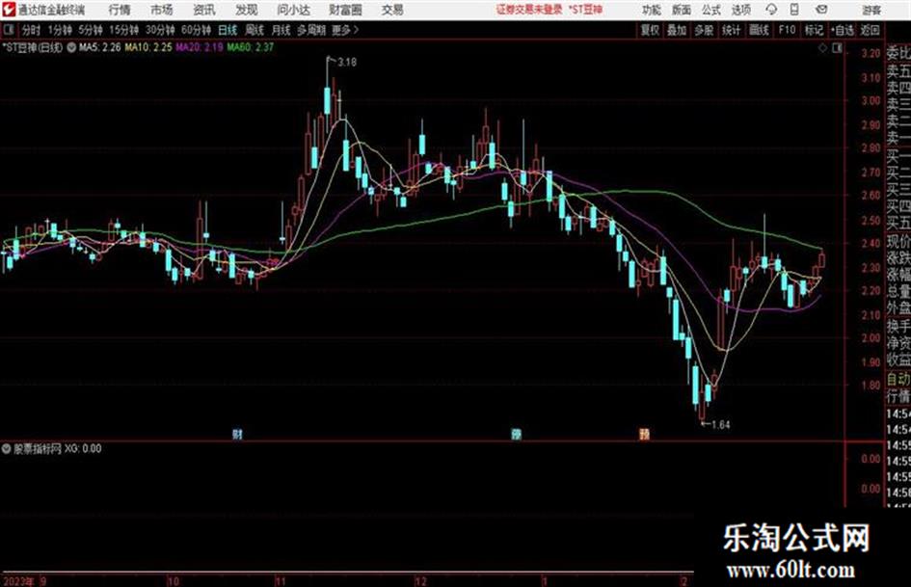This screenshot has height=587, width=911.
Task: Click the 叠加 overlay button
Action: [x=677, y=30]
